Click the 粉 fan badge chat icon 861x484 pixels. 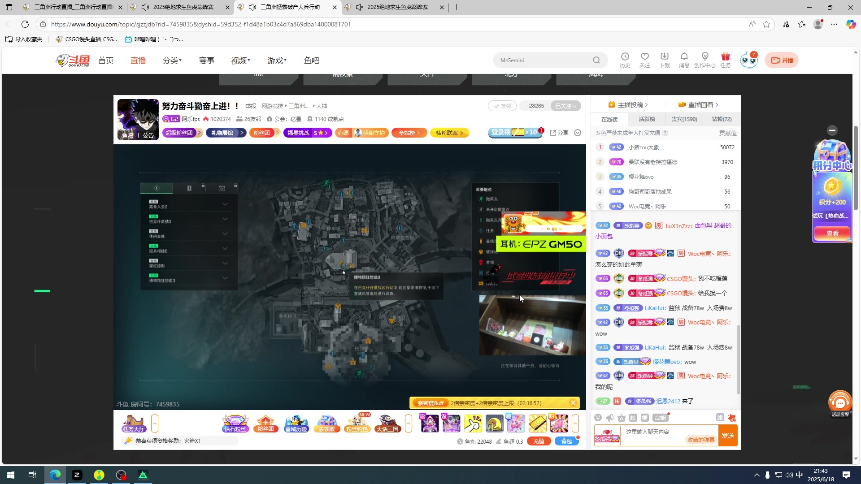[x=633, y=418]
